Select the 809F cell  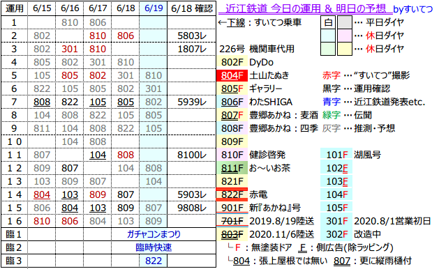coord(232,141)
